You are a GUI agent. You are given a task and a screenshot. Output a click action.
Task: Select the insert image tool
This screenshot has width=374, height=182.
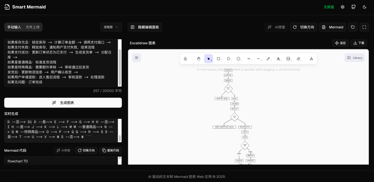pyautogui.click(x=288, y=59)
